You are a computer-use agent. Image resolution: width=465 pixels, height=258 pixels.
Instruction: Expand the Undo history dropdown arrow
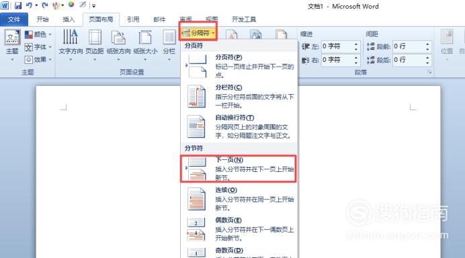click(36, 5)
